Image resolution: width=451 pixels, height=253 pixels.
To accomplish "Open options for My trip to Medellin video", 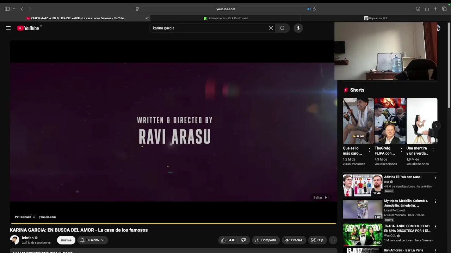I will click(435, 201).
